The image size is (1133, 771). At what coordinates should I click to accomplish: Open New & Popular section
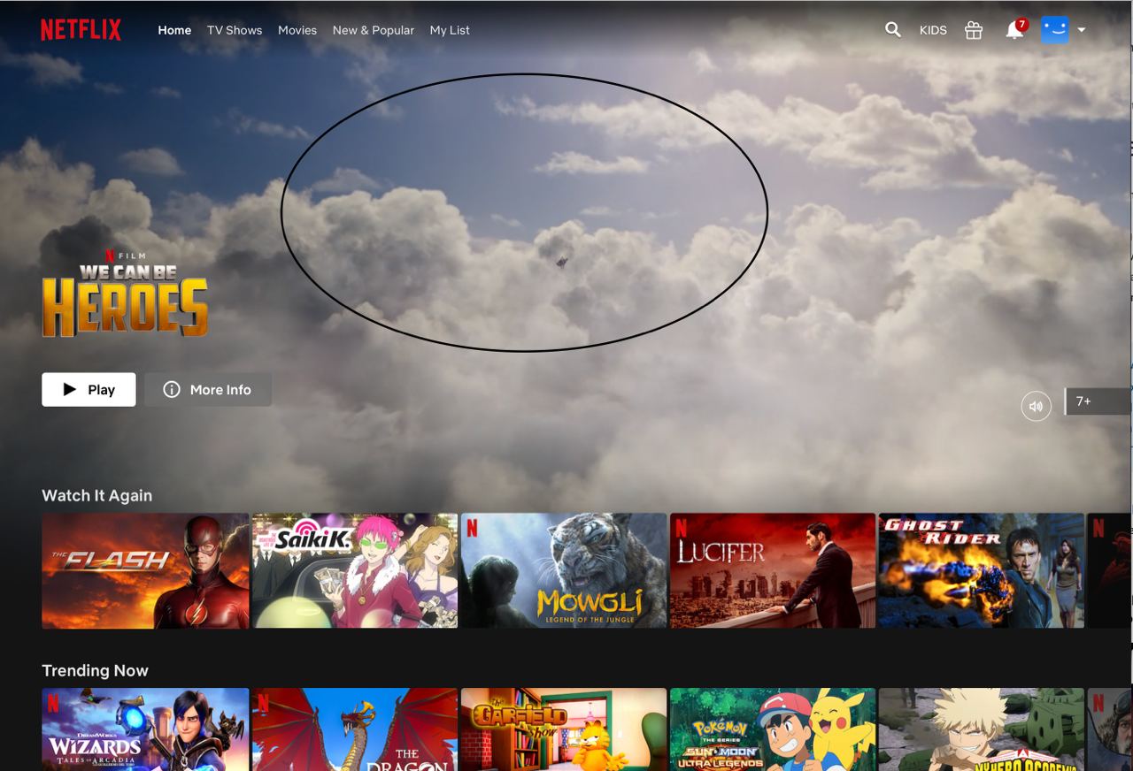point(374,30)
